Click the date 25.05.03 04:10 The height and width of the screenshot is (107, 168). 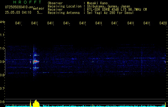click(x=18, y=13)
